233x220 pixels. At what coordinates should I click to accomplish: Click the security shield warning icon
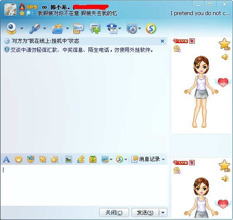(x=6, y=50)
